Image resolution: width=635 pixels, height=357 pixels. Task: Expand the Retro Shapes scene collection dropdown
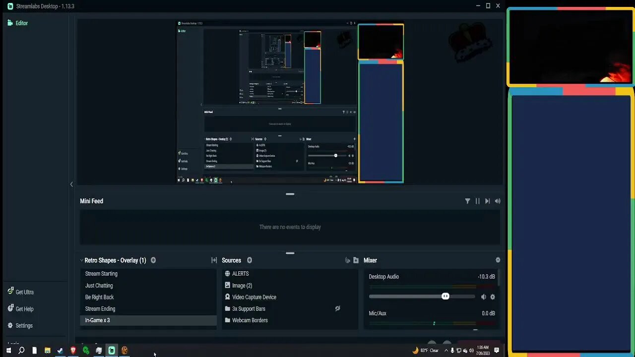click(81, 260)
